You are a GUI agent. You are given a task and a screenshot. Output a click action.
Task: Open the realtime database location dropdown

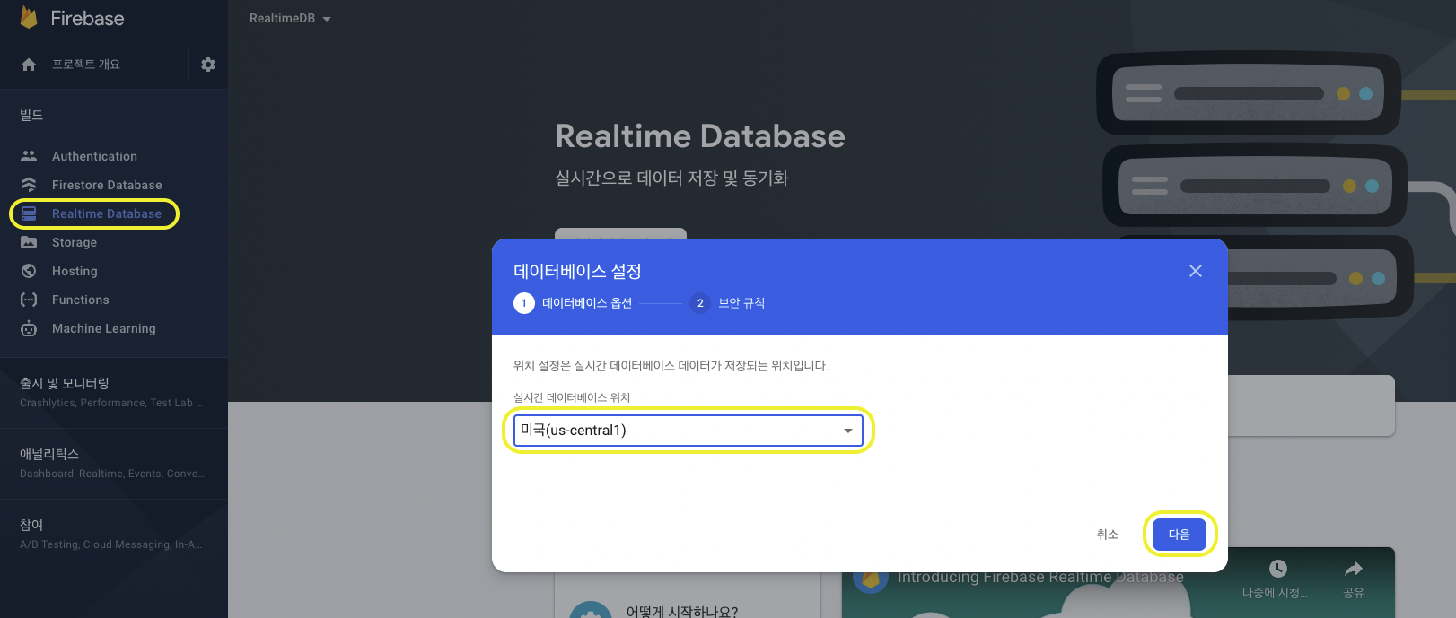688,431
